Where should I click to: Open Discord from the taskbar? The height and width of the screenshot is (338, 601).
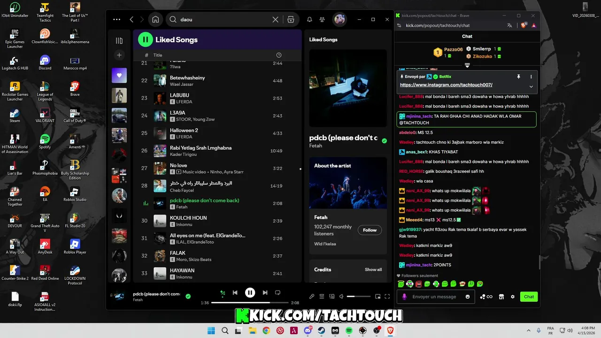point(308,330)
